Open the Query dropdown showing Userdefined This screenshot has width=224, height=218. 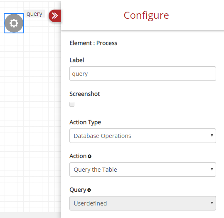coord(143,203)
